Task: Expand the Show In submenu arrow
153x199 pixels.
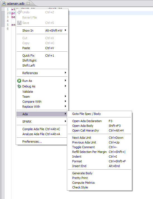Action: click(65, 30)
